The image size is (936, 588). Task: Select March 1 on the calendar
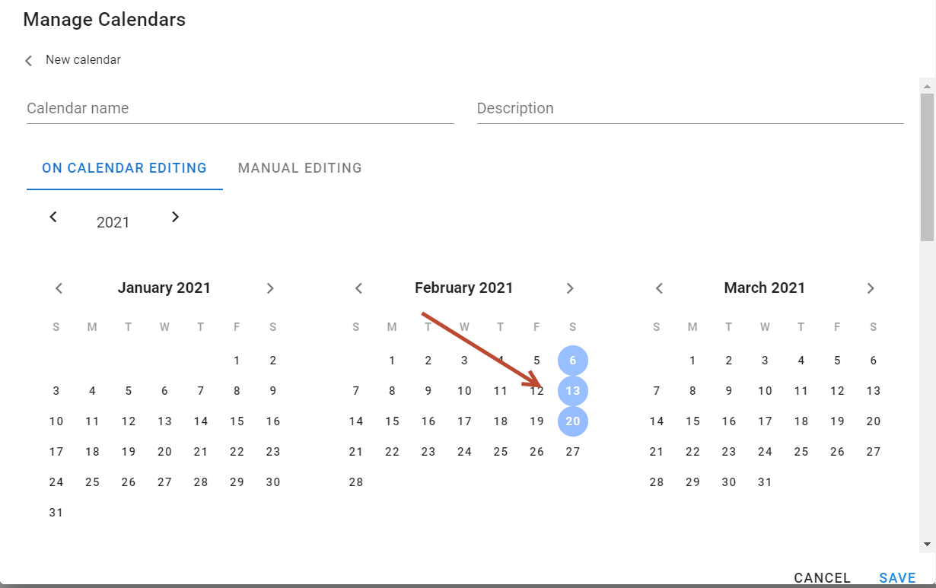(x=692, y=361)
